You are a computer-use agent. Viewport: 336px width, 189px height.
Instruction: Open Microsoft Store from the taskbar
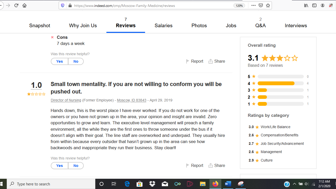tap(140, 184)
